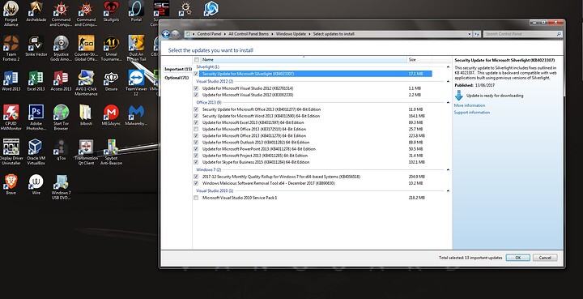Screen dimensions: 583x299
Task: Switch to the Optional (71) updates tab
Action: [177, 78]
